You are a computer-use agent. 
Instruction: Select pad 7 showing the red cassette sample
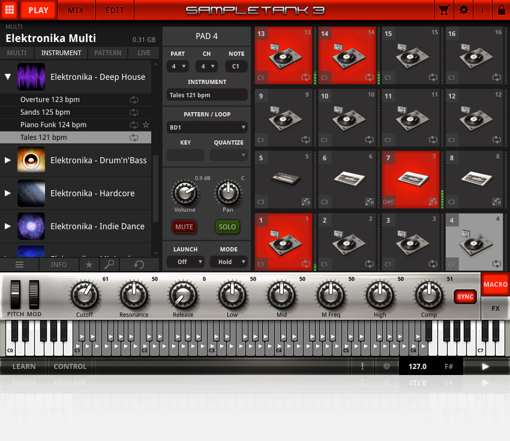click(x=410, y=179)
